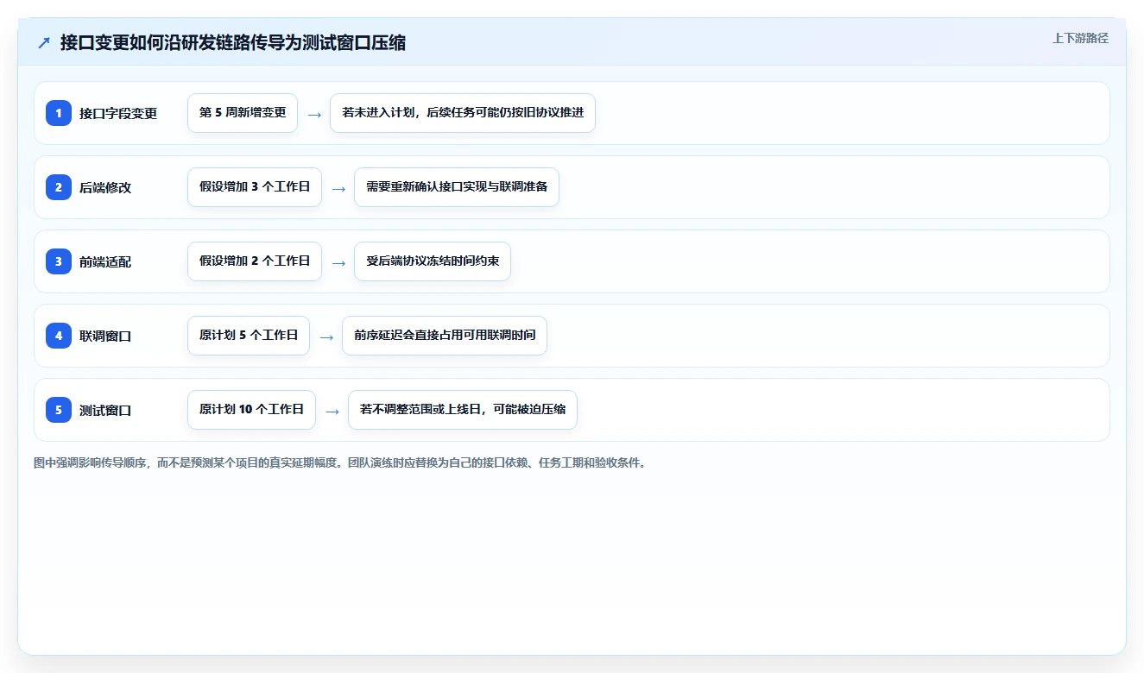1144x673 pixels.
Task: Click step number badge 4
Action: click(59, 335)
